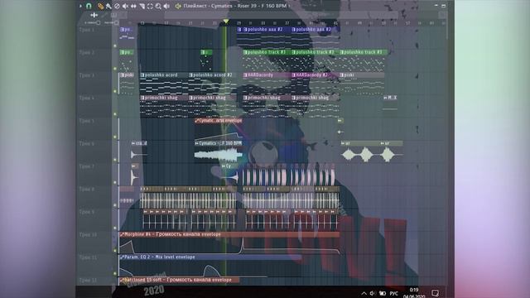The height and width of the screenshot is (298, 530).
Task: Open clip menu of Param. EQ 2 envelope
Action: pyautogui.click(x=122, y=257)
